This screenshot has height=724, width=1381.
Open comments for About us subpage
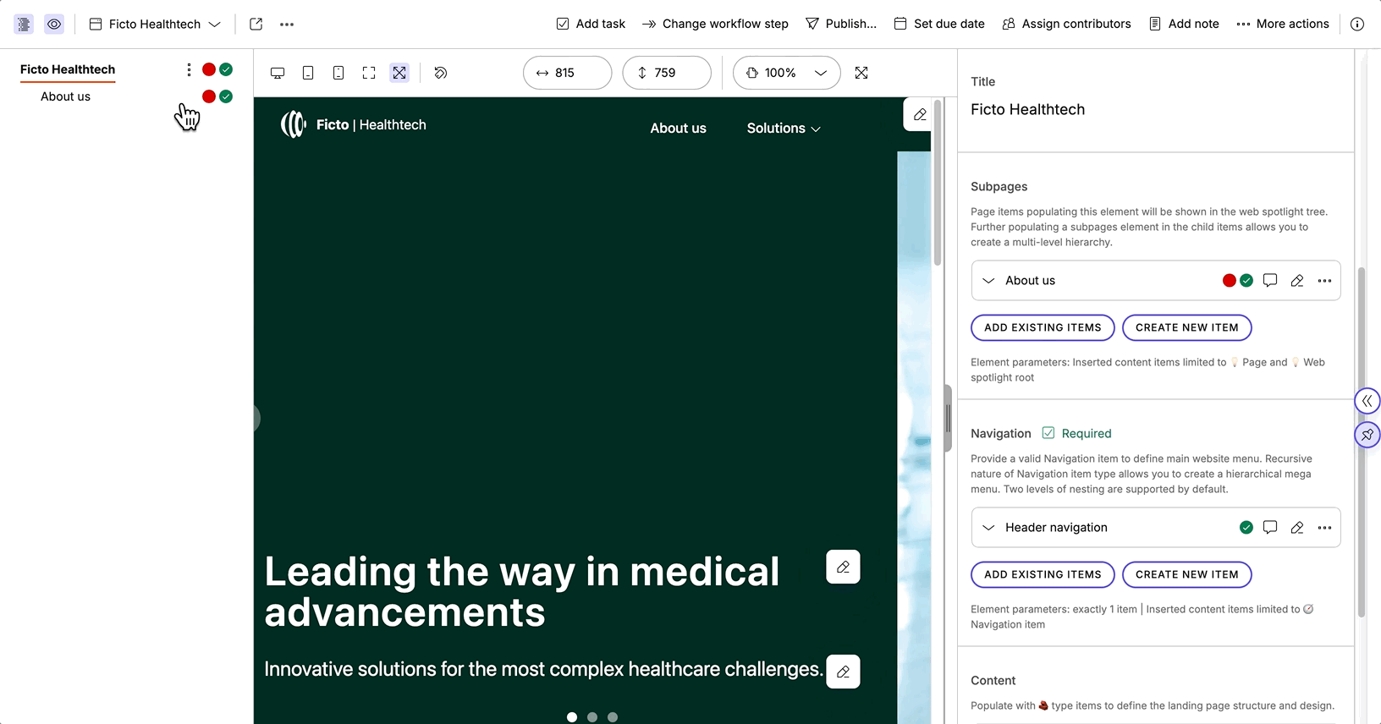click(x=1270, y=281)
